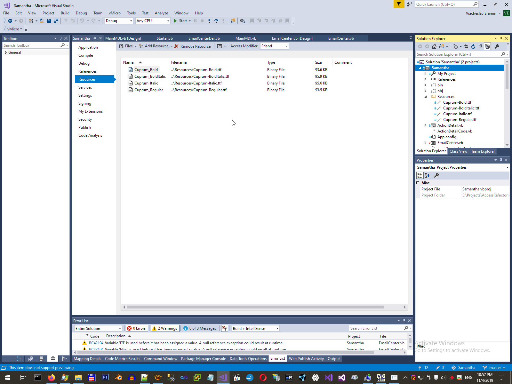
Task: Open Opera from the taskbar
Action: coord(263,378)
